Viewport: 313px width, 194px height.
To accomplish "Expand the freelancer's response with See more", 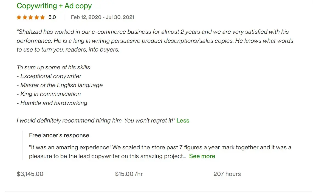I will click(202, 156).
